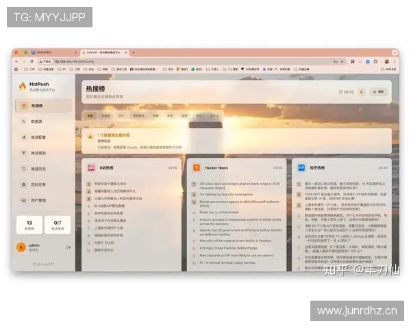Click the Hacker News card icon
Image resolution: width=411 pixels, height=328 pixels.
click(x=196, y=167)
